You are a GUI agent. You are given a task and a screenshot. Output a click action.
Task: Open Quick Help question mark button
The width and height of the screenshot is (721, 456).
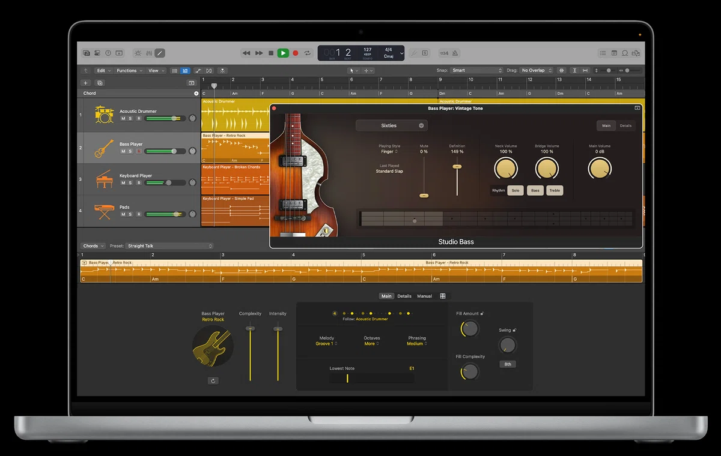click(108, 53)
